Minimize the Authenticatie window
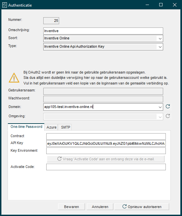Image resolution: width=182 pixels, height=216 pixels. (147, 5)
